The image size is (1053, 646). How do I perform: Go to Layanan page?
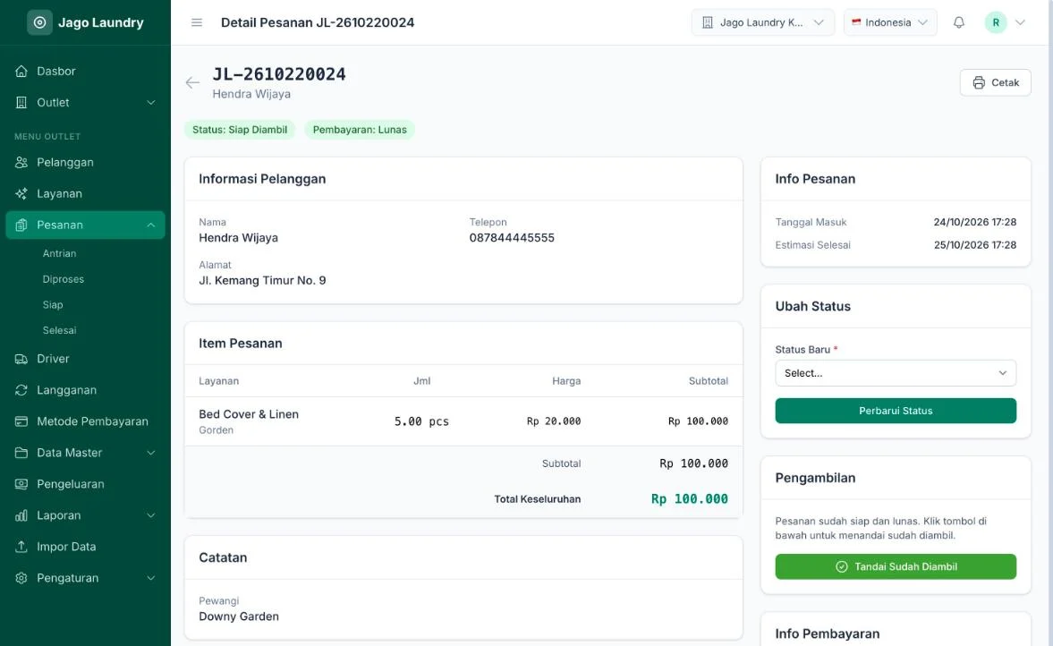pos(85,193)
